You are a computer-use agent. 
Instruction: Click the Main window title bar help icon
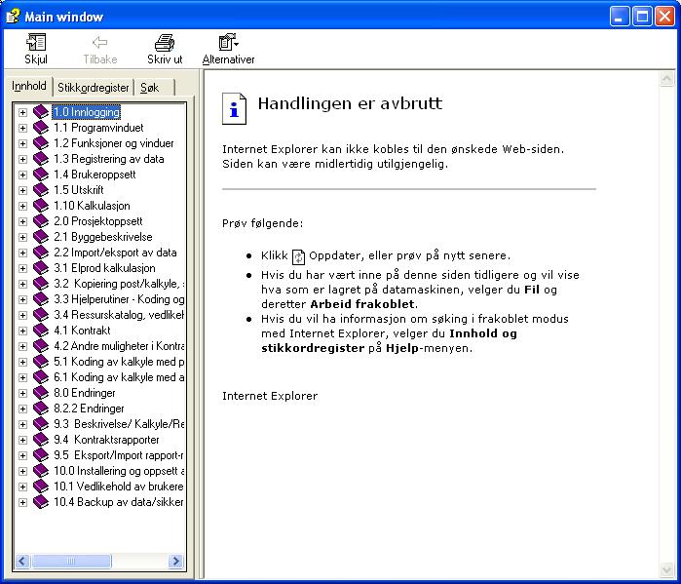coord(13,17)
